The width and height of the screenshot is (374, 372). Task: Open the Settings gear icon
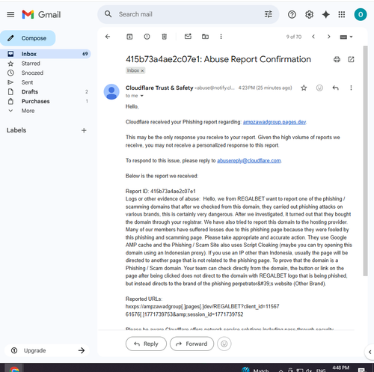pyautogui.click(x=309, y=14)
